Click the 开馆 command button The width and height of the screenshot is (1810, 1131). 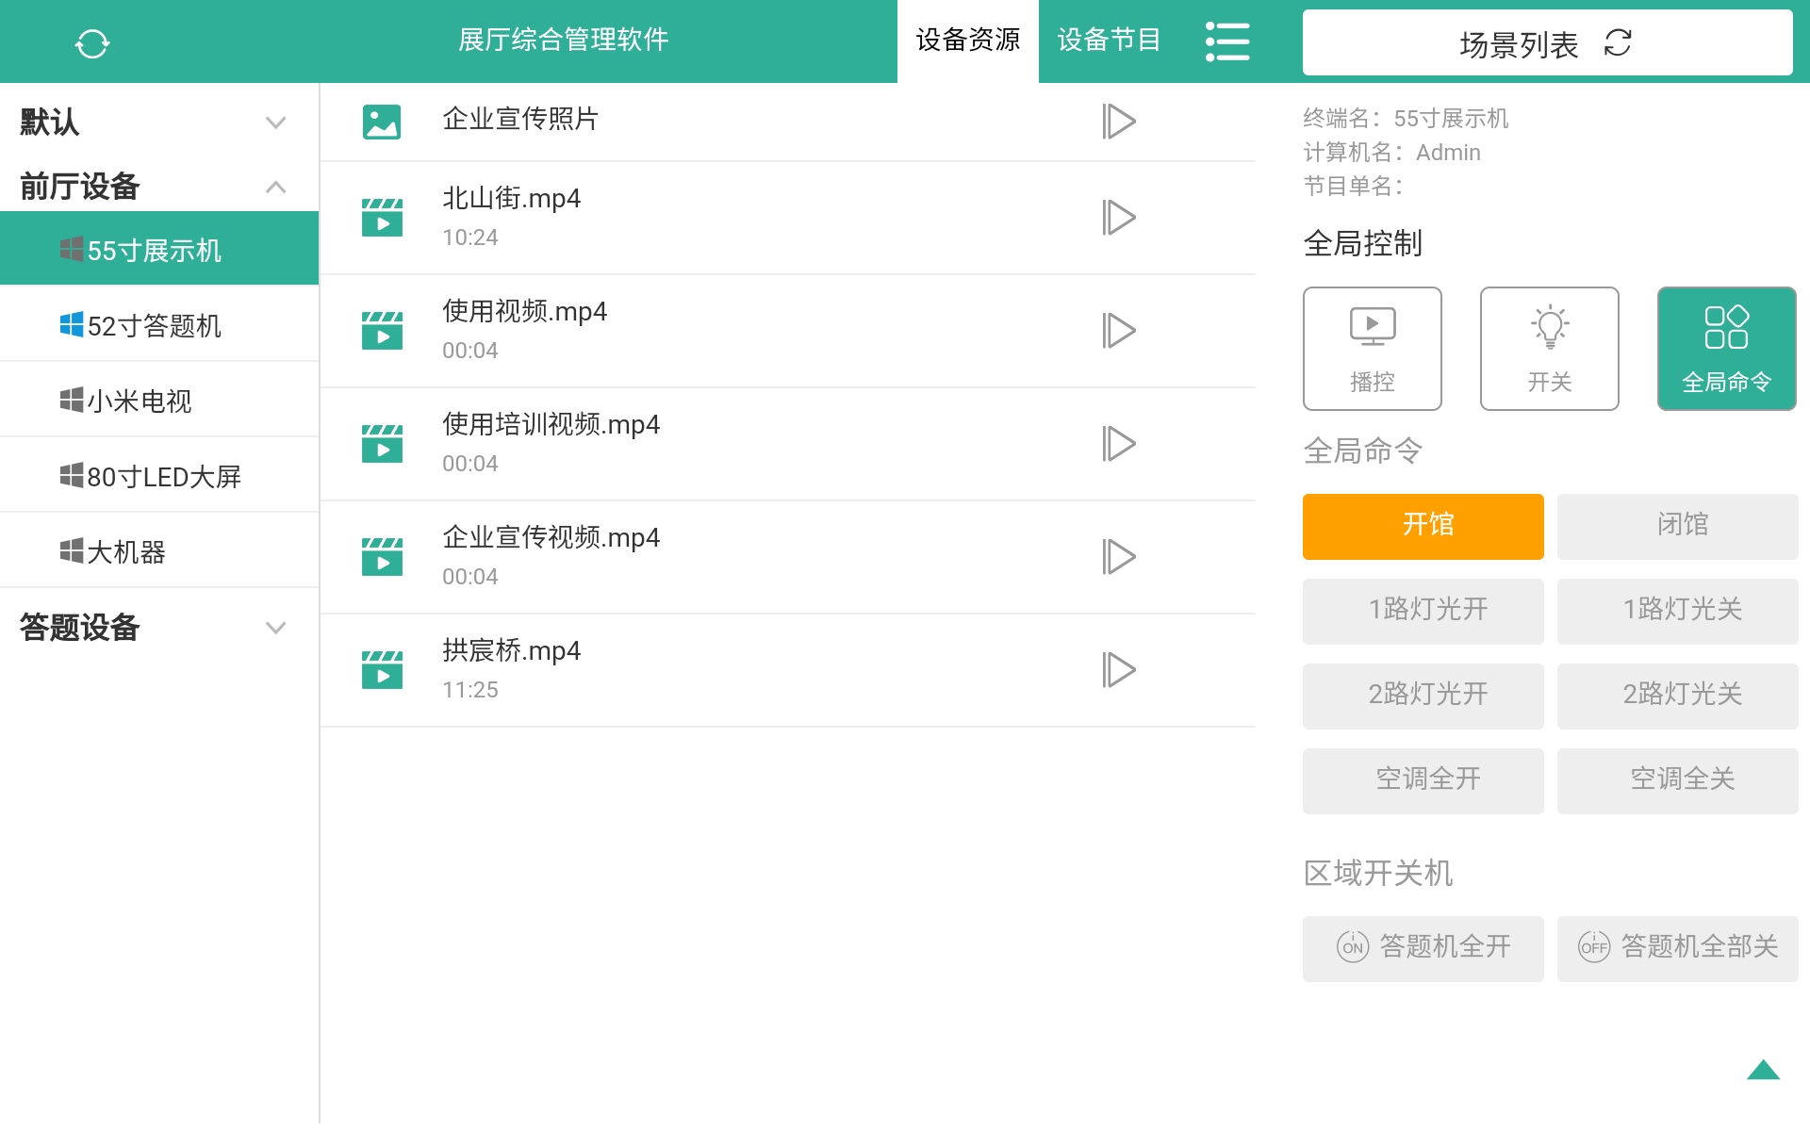[x=1423, y=526]
